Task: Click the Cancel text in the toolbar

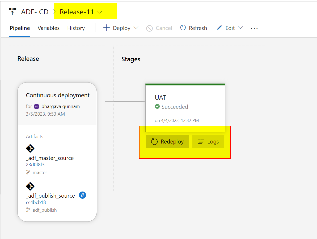Action: click(x=164, y=28)
